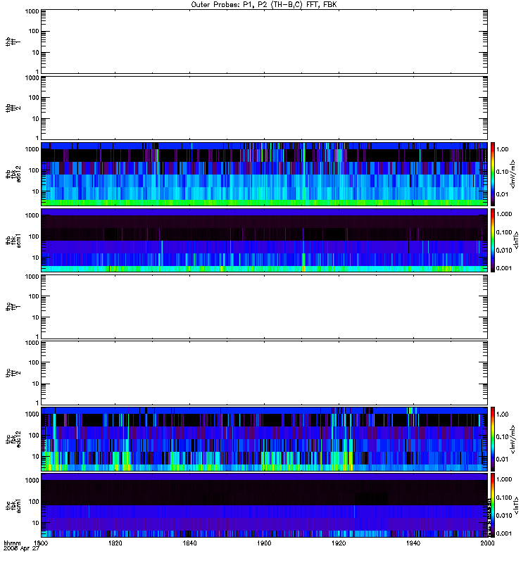Click the 'thb fff 2' y-axis title
Viewport: 528px width, 563px height.
coord(13,108)
